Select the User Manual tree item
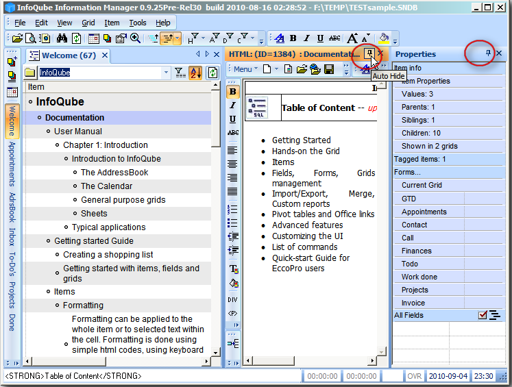The image size is (512, 387). point(78,132)
